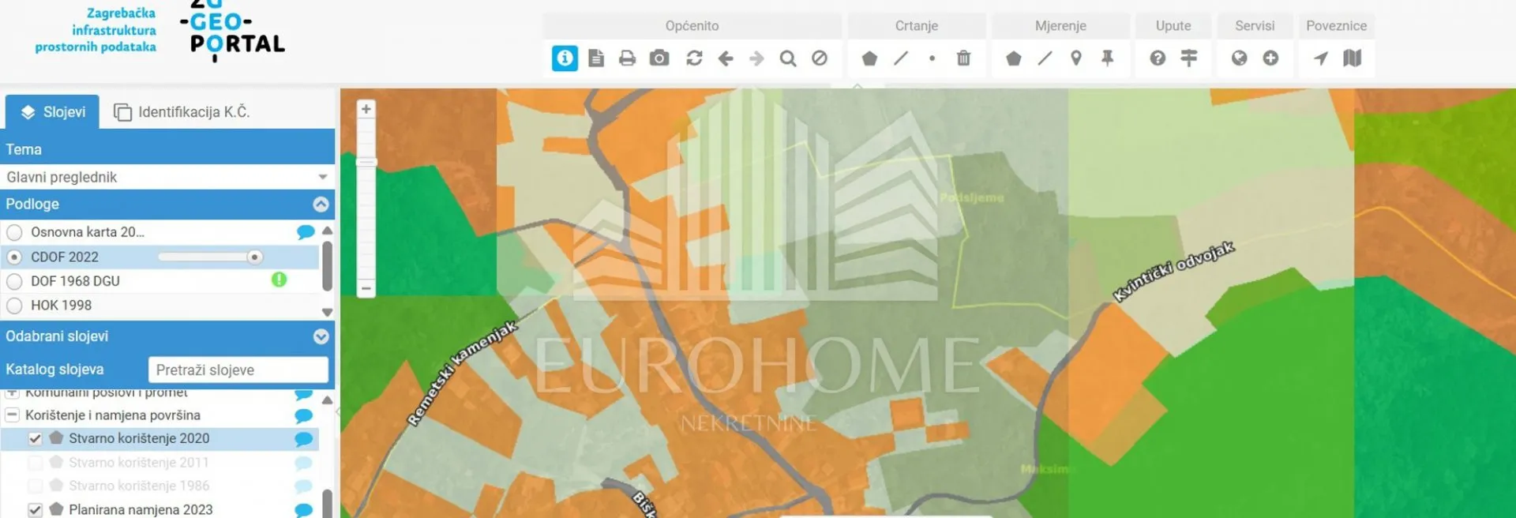Delete drawings with trash icon
The width and height of the screenshot is (1516, 518).
pos(963,58)
